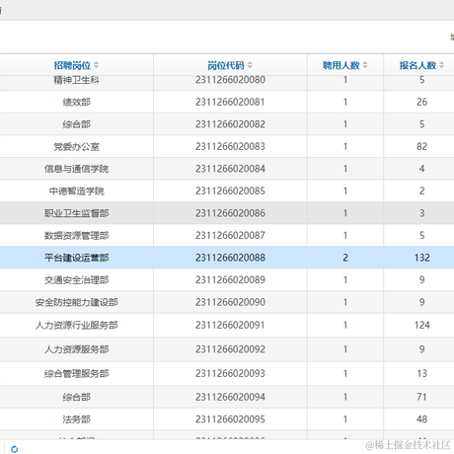The width and height of the screenshot is (454, 454).
Task: Click hire count 1 for 党委办公室
Action: click(x=345, y=146)
